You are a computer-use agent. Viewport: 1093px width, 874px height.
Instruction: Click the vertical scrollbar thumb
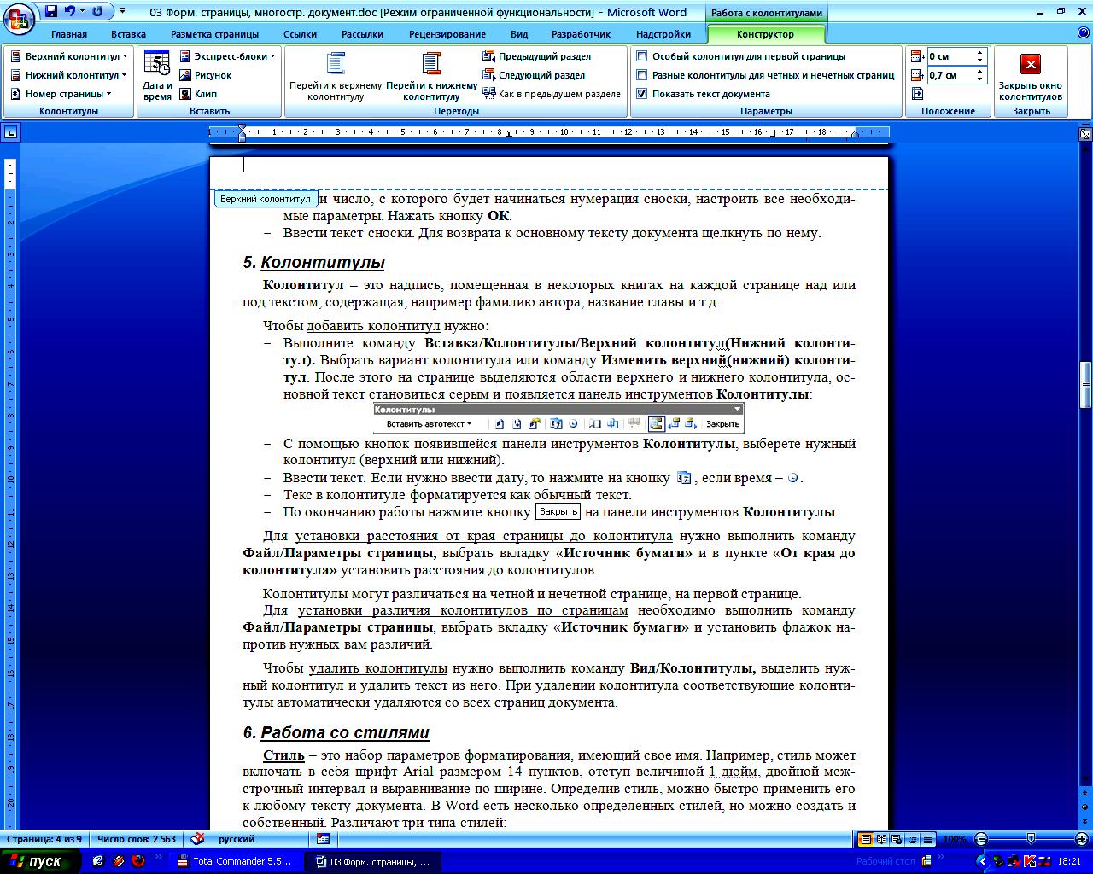tap(1085, 385)
